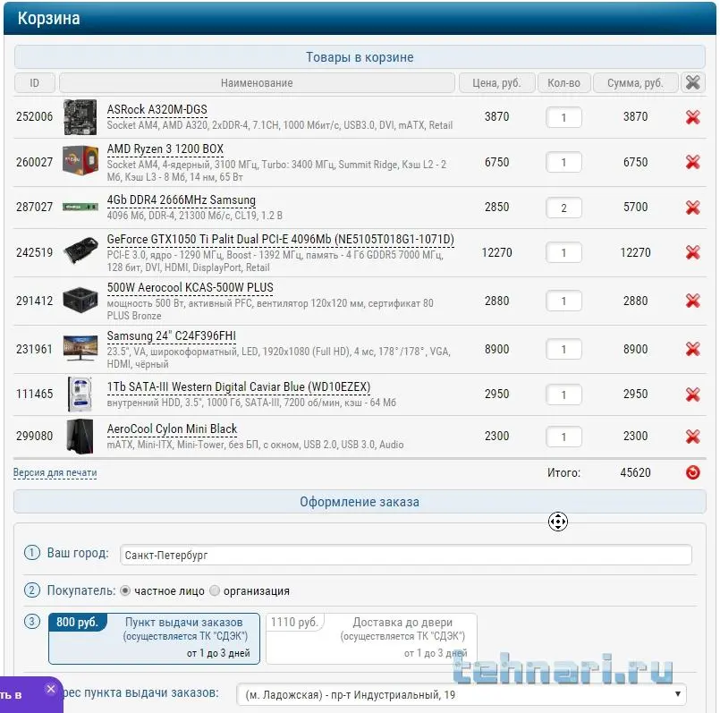The image size is (720, 713).
Task: Click product ID 252006
Action: tap(35, 116)
